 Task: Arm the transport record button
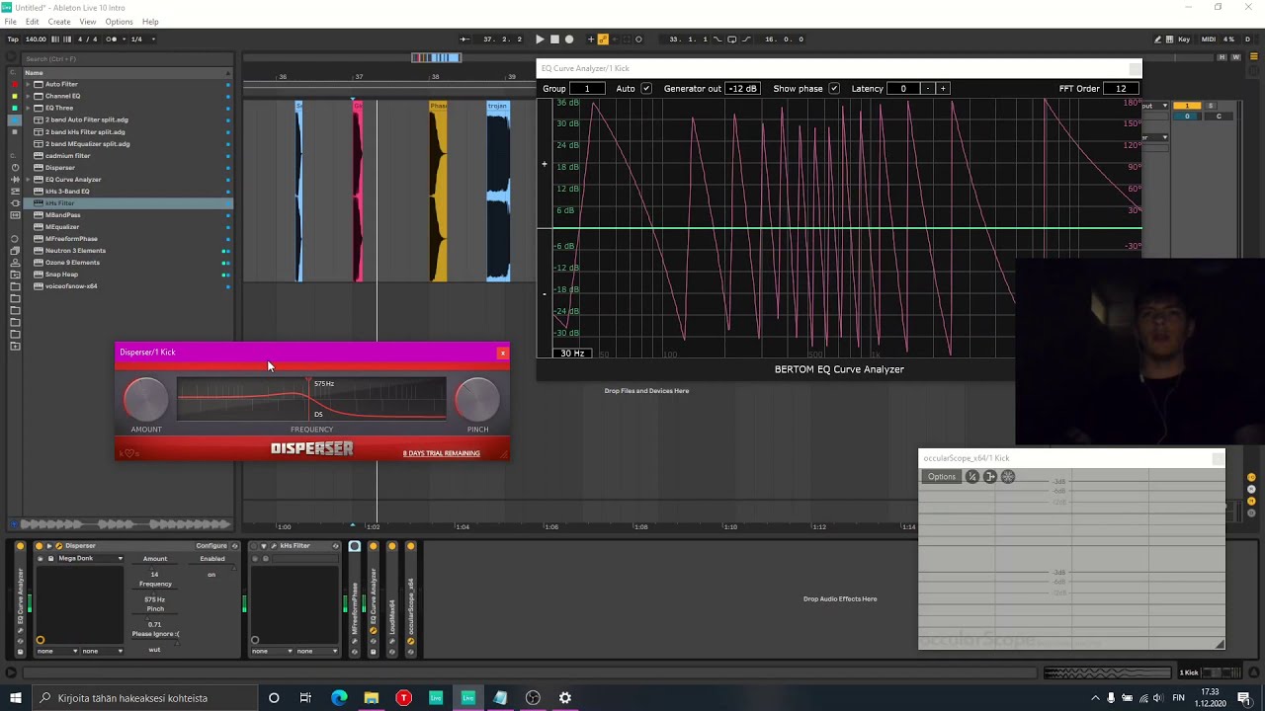tap(569, 39)
